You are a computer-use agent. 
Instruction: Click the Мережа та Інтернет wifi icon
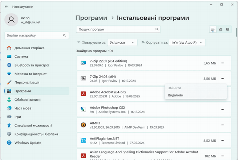click(9, 74)
